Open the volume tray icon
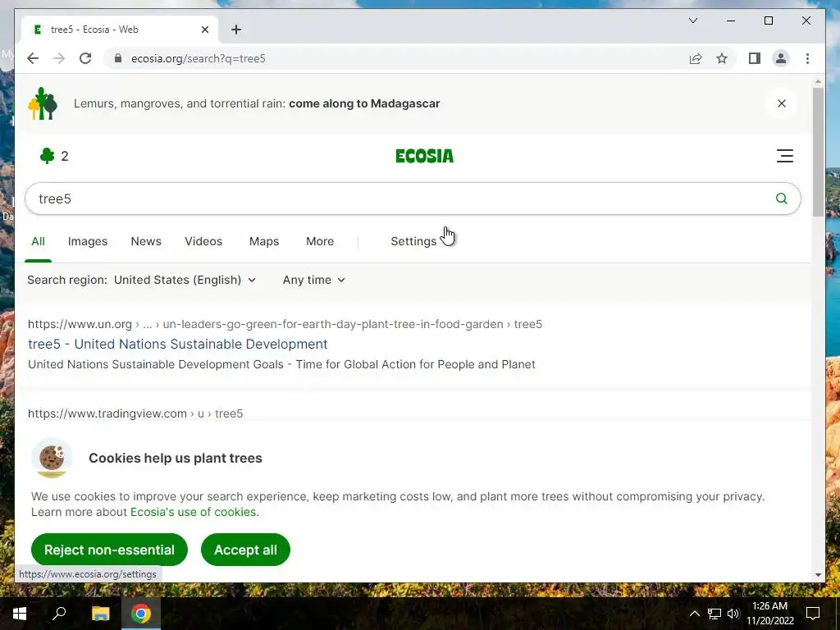Image resolution: width=840 pixels, height=630 pixels. click(x=733, y=614)
